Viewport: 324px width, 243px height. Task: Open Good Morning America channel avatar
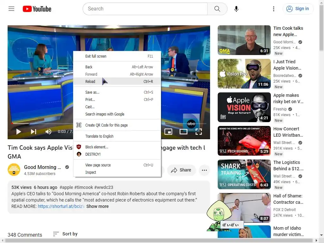14,170
